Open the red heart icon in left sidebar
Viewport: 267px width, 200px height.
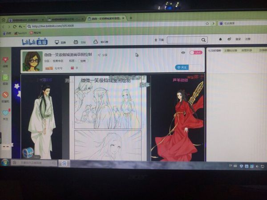coord(5,60)
